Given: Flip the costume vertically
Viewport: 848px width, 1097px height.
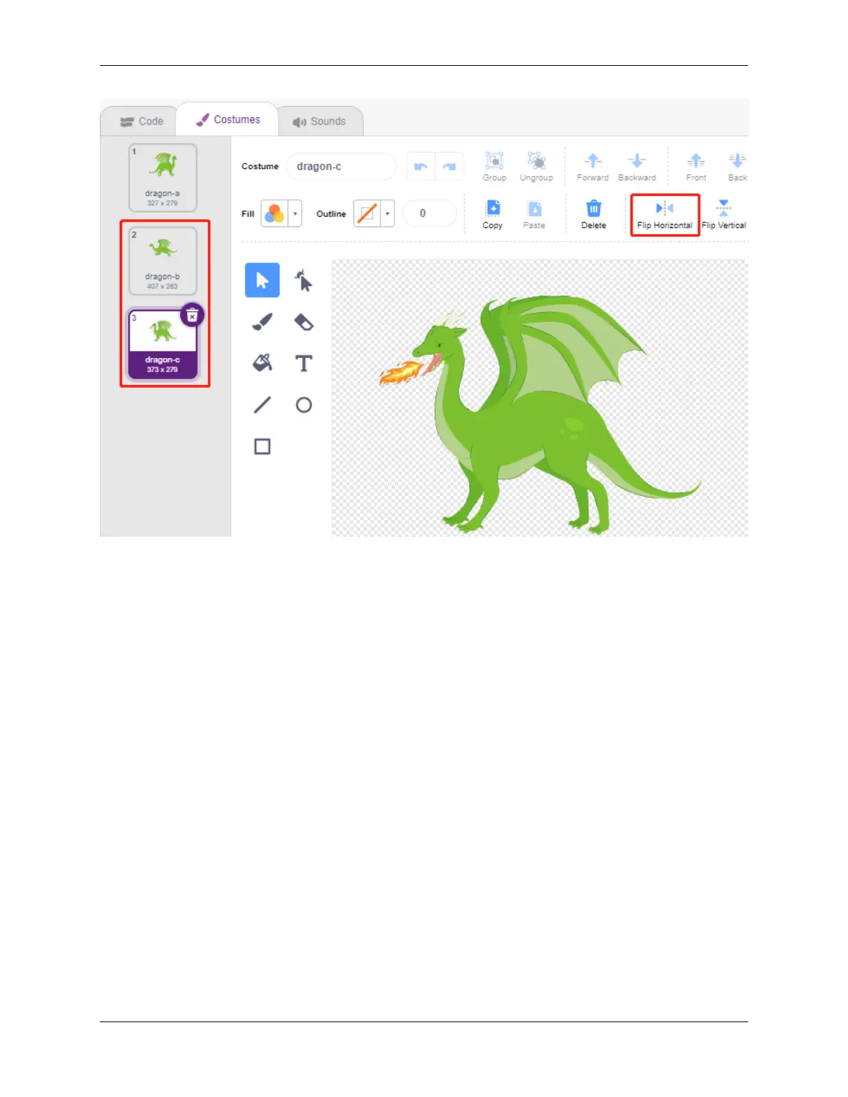Looking at the screenshot, I should point(724,214).
